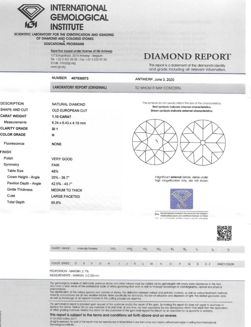Screen dimensions: 251x327
Task: Click 'Expertise issued under license of IGI Antwerp'
Action: [82, 51]
